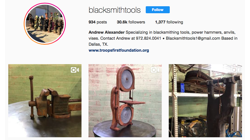Viewport: 250px width, 140px height.
Task: Click the band saw upper wheel in second post
Action: pos(127,79)
